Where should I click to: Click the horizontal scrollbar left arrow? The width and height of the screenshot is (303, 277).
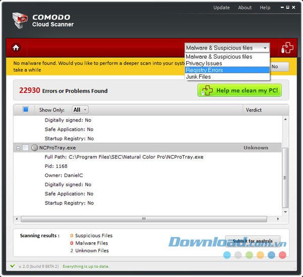pos(17,218)
